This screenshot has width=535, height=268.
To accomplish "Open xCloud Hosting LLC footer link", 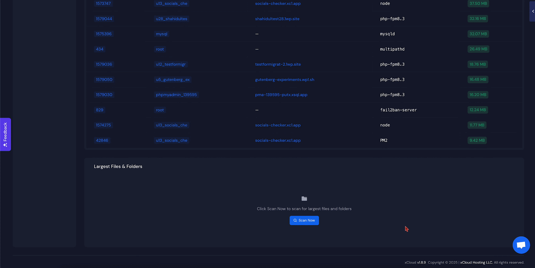I will [476, 262].
